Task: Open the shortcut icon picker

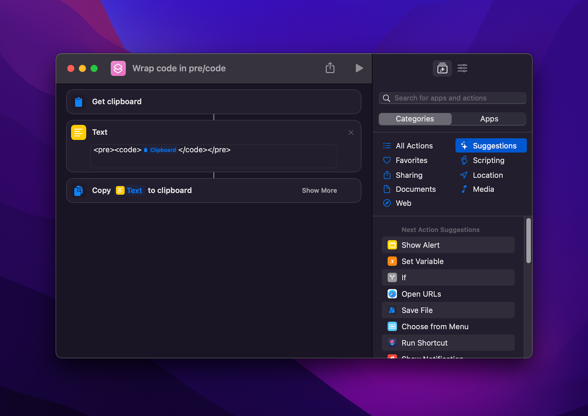Action: (118, 68)
